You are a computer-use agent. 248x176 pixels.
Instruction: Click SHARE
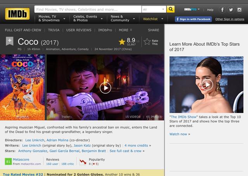(x=153, y=30)
